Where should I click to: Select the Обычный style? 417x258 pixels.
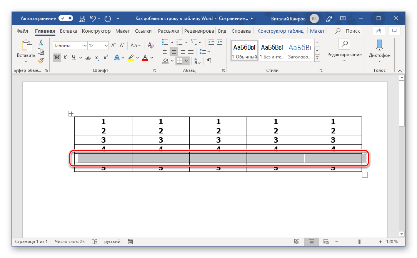(x=245, y=51)
